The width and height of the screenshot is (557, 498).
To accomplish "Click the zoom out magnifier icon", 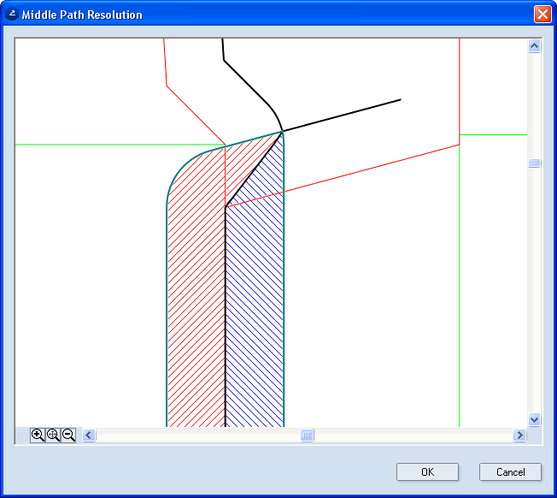I will 68,435.
